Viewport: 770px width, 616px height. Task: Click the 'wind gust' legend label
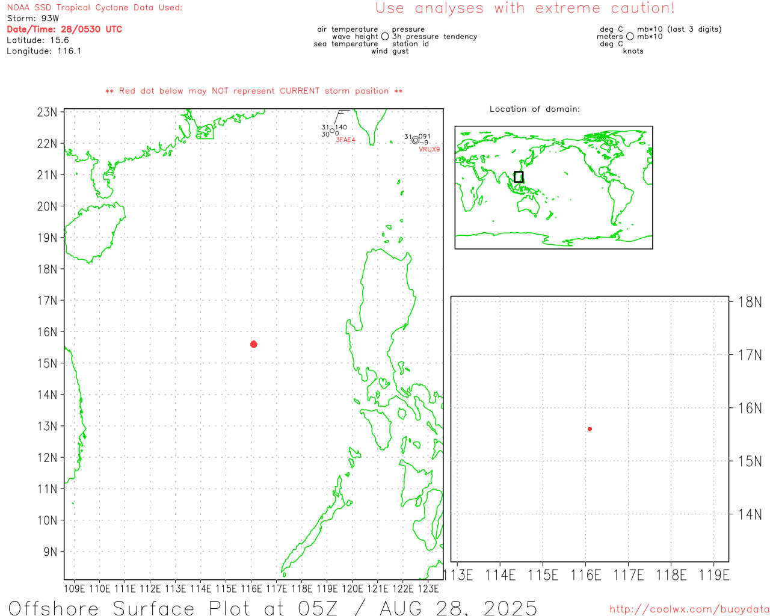click(390, 51)
